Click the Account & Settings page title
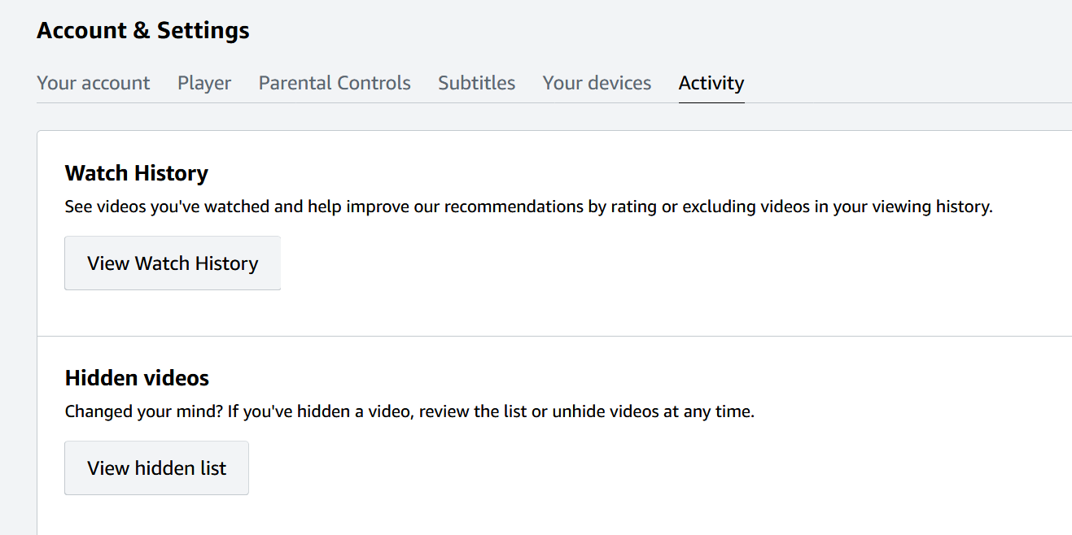 tap(143, 31)
